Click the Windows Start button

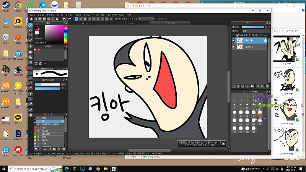coord(4,168)
